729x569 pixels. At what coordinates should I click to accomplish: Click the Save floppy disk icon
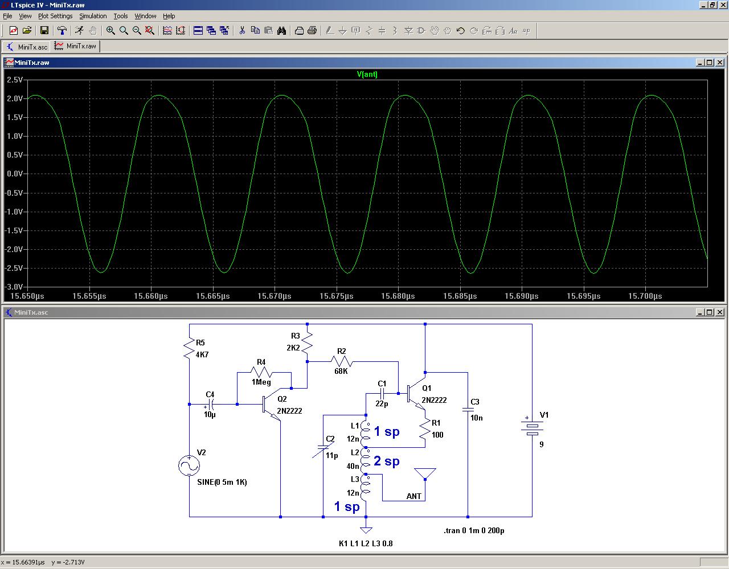(x=44, y=31)
